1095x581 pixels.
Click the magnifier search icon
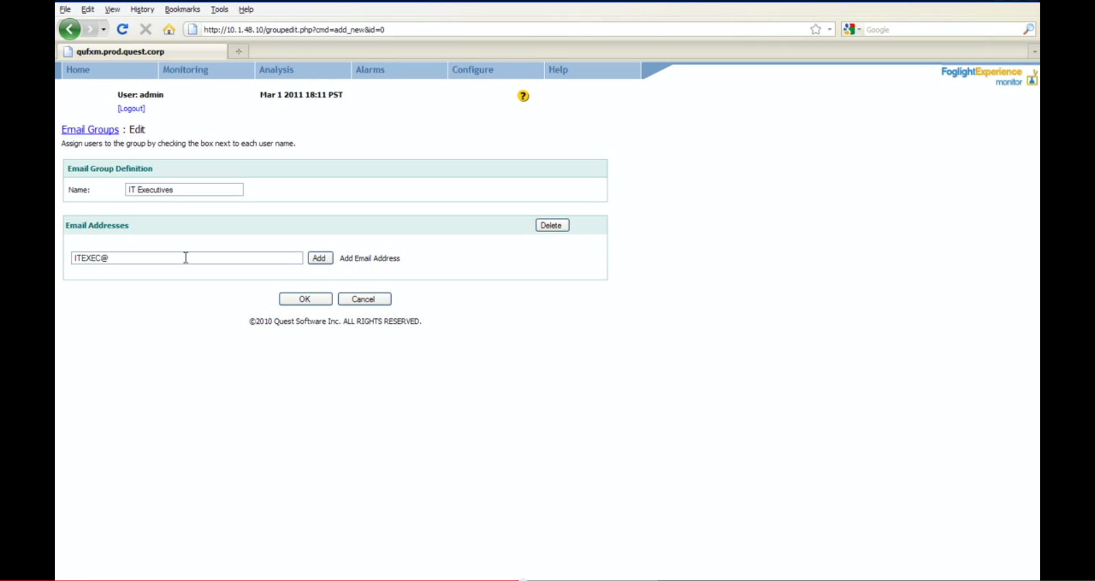(1028, 30)
